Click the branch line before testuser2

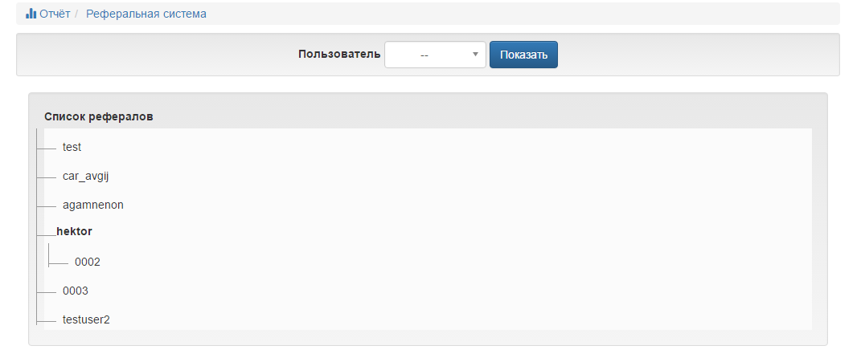coord(46,321)
